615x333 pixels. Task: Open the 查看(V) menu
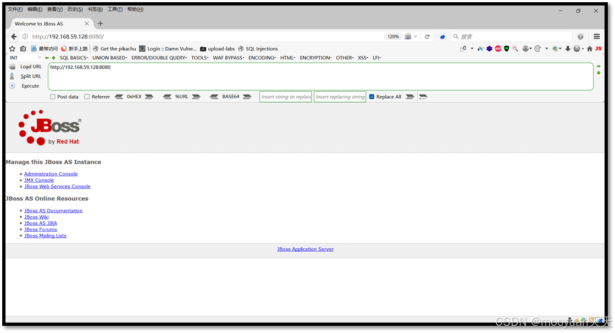55,9
